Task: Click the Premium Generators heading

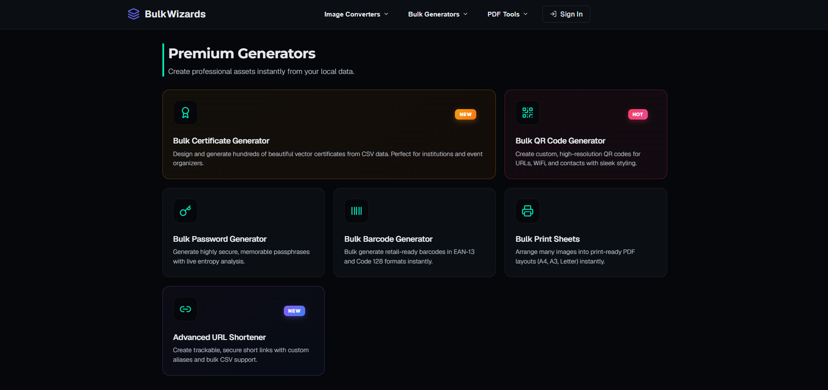Action: point(242,53)
